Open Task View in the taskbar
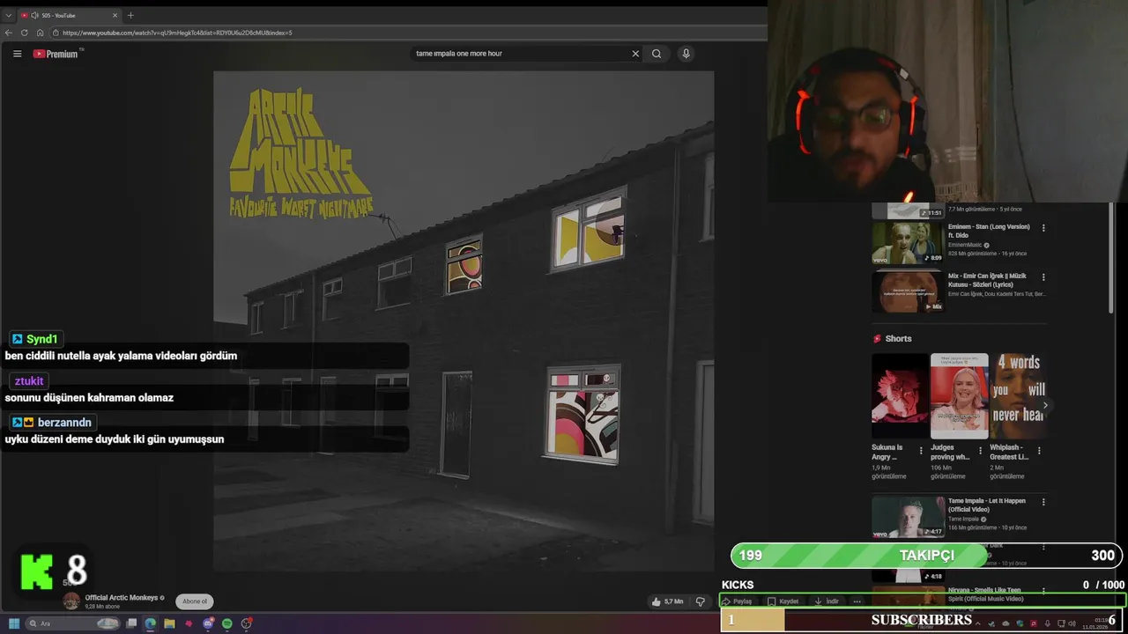This screenshot has width=1128, height=634. (x=131, y=623)
